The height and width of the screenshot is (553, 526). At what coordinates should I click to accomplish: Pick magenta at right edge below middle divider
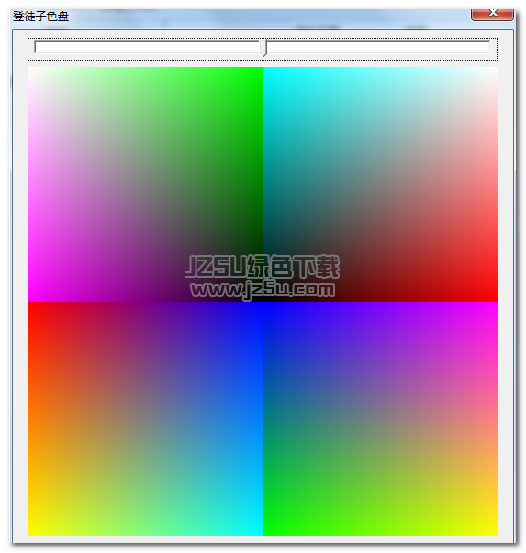coord(494,305)
